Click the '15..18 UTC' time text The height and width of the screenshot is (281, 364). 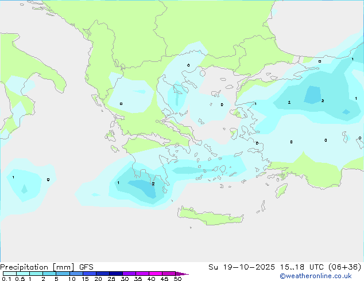click(x=301, y=267)
